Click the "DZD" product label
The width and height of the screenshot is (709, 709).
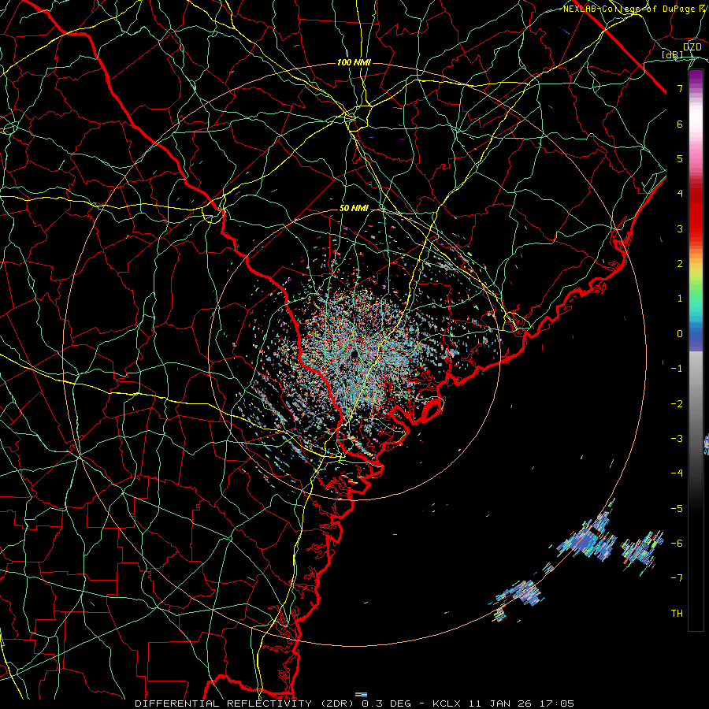[x=692, y=46]
